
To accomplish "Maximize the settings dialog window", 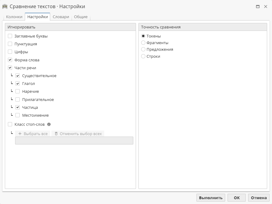I will tap(258, 7).
